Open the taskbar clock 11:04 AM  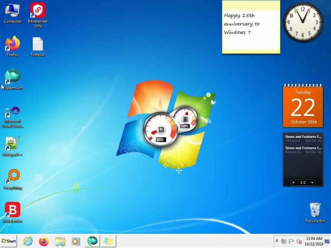[x=314, y=241]
